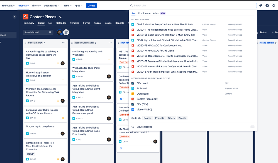Click the Search board input field
Image resolution: width=278 pixels, height=163 pixels.
[x=38, y=32]
